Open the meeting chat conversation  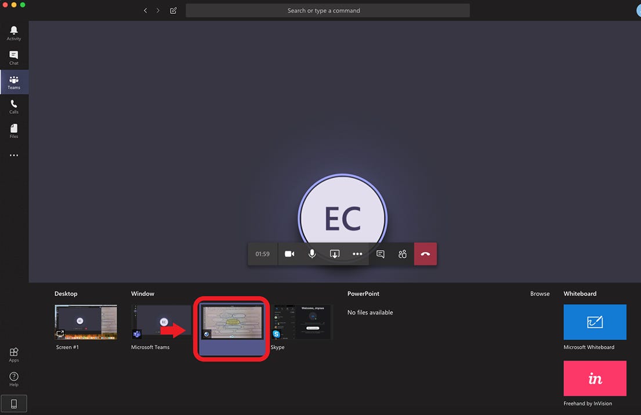(380, 254)
